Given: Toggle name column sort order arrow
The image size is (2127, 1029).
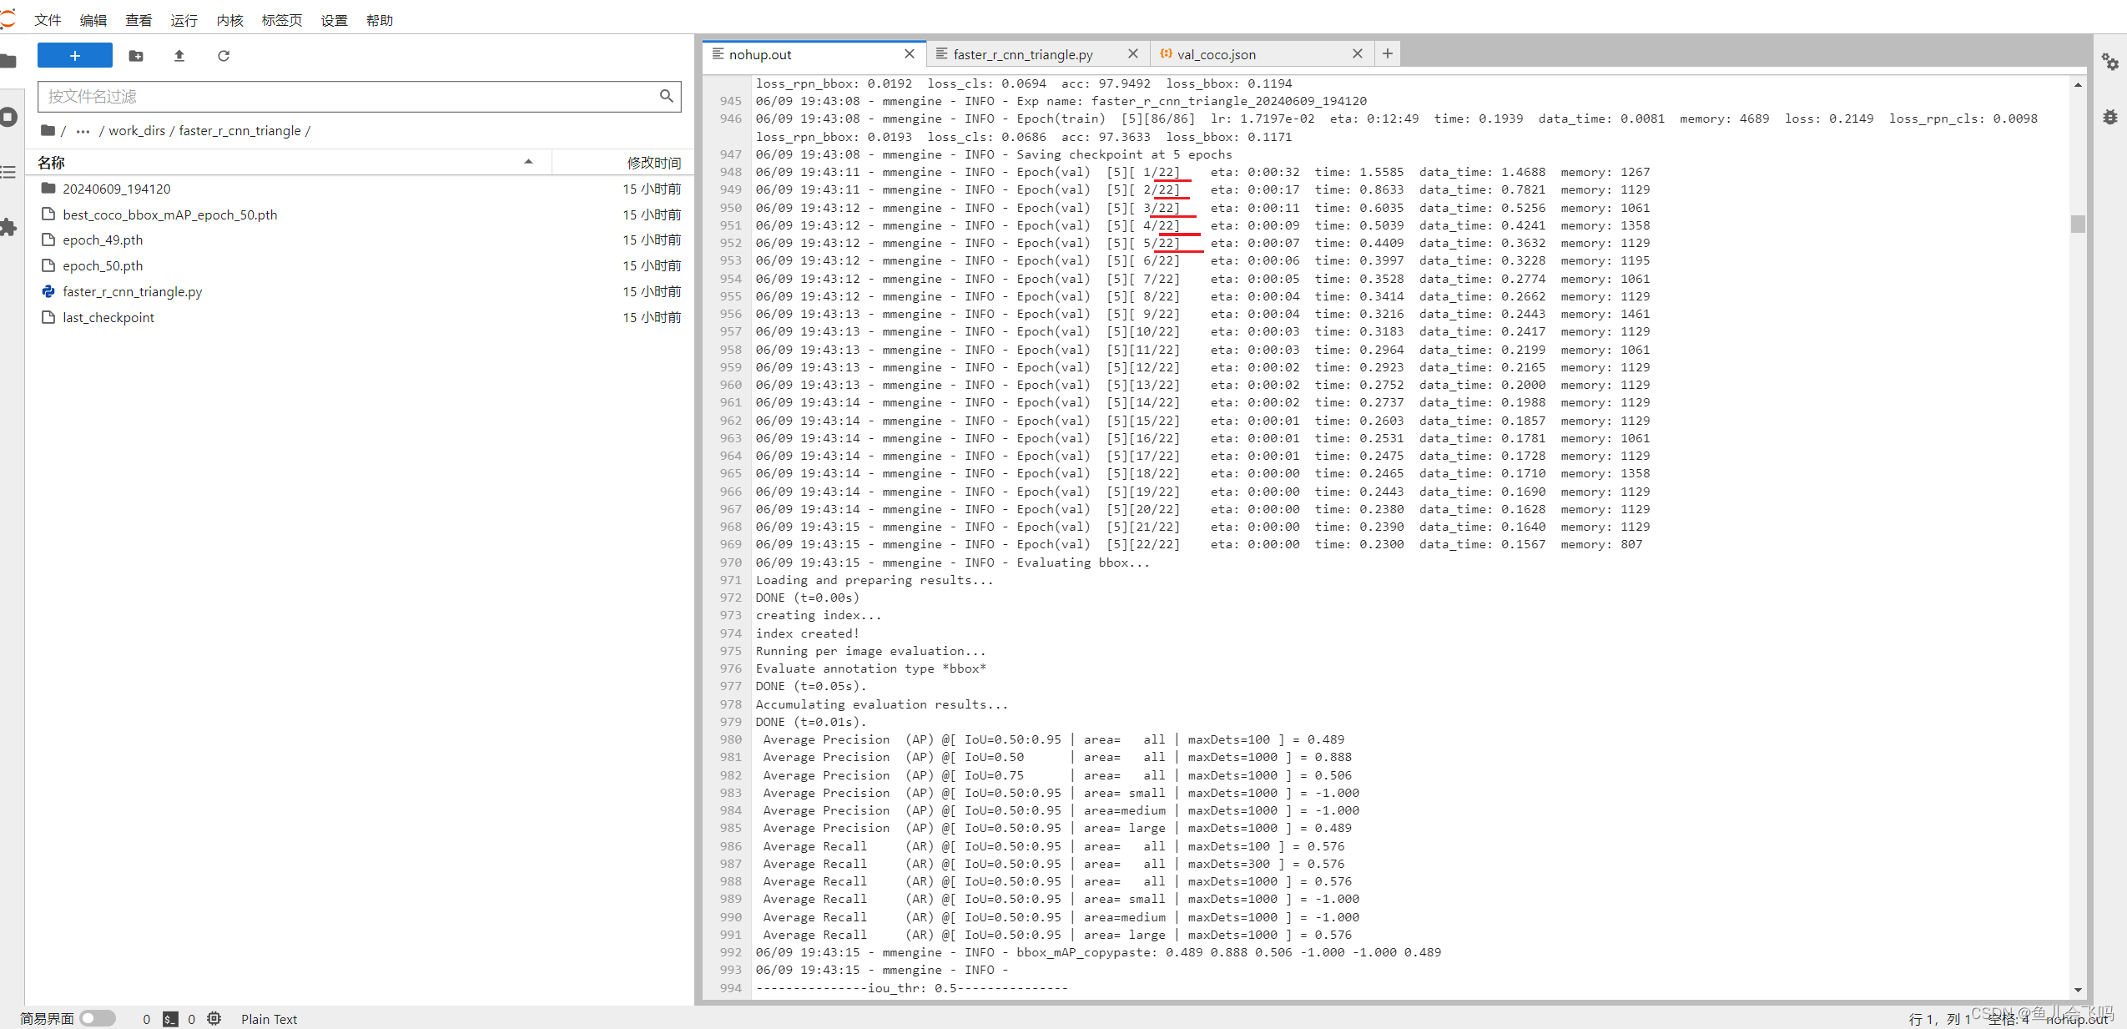Looking at the screenshot, I should (x=528, y=162).
